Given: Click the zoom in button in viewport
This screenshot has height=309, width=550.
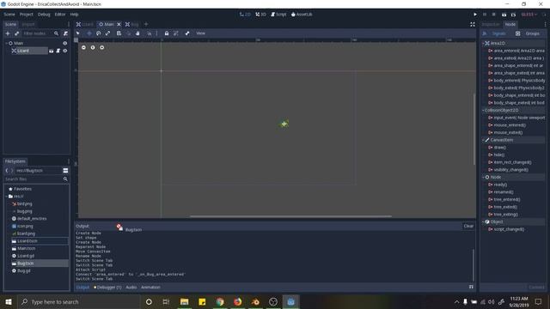Looking at the screenshot, I should coord(101,47).
